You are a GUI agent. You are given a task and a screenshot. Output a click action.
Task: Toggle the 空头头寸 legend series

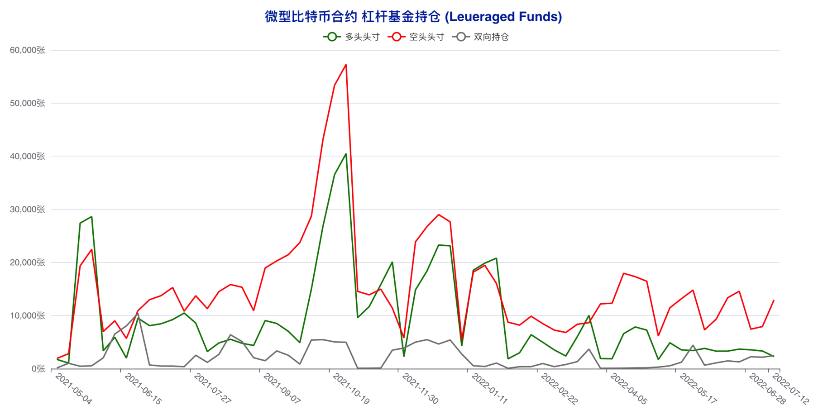[x=416, y=37]
